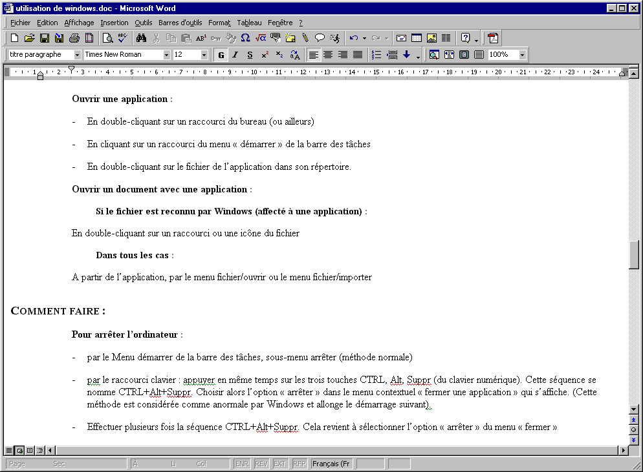Viewport: 643px width, 472px height.
Task: Toggle italic (I) formatting
Action: tap(235, 55)
